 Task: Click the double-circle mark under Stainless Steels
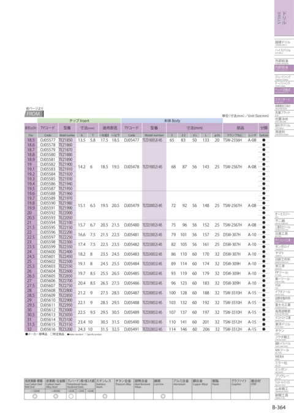[105, 396]
